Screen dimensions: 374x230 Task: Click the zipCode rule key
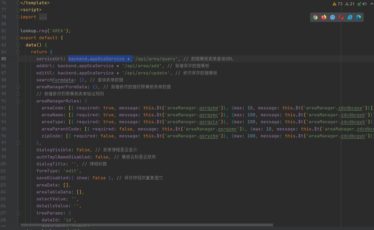(x=51, y=136)
